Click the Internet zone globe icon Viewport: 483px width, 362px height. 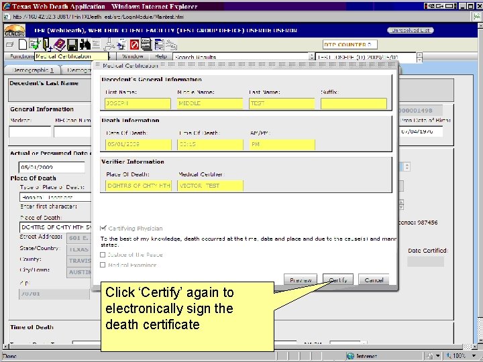click(x=350, y=356)
